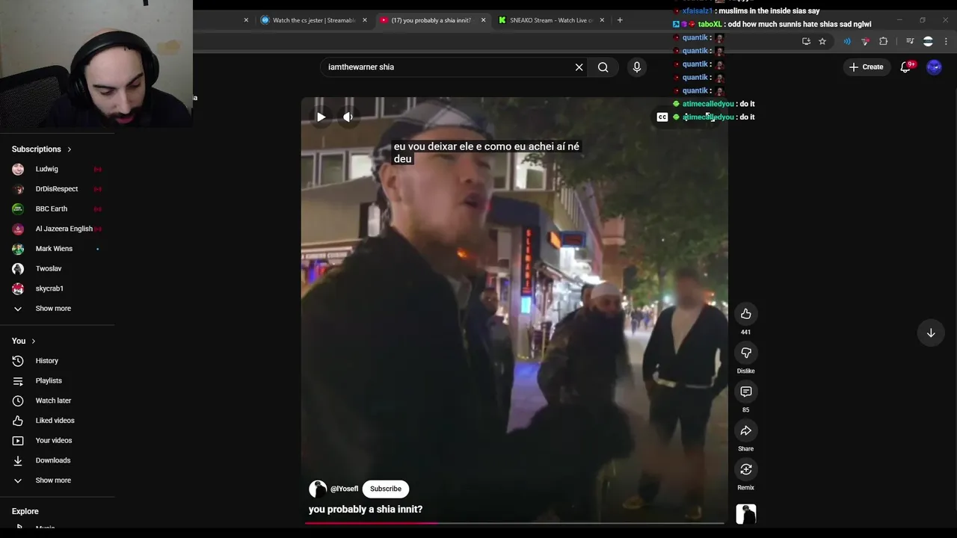The height and width of the screenshot is (538, 957).
Task: Expand the Subscriptions section
Action: tap(42, 149)
